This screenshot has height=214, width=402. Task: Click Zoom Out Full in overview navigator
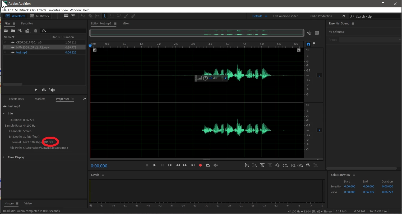(x=309, y=33)
